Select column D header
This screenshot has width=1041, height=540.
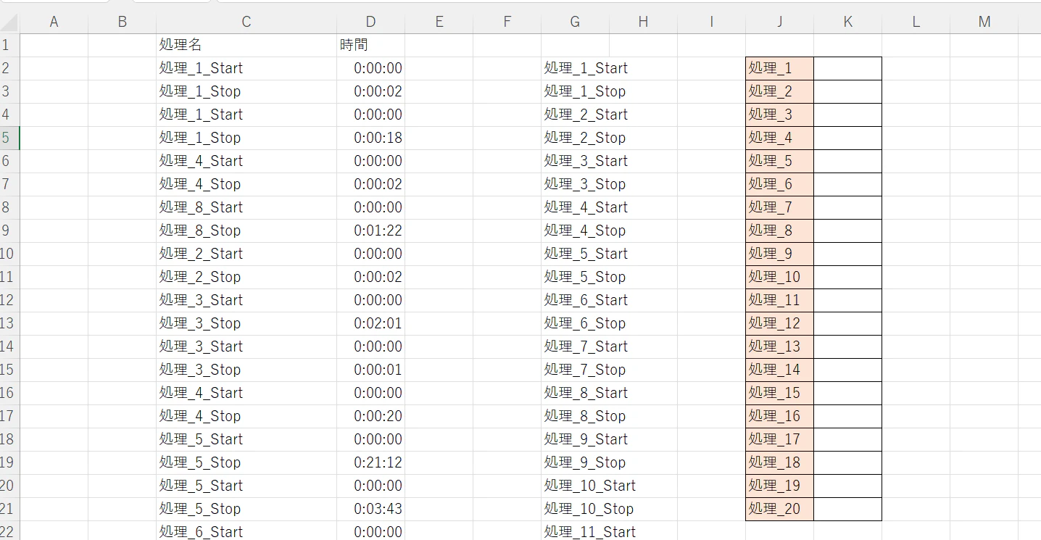(371, 22)
